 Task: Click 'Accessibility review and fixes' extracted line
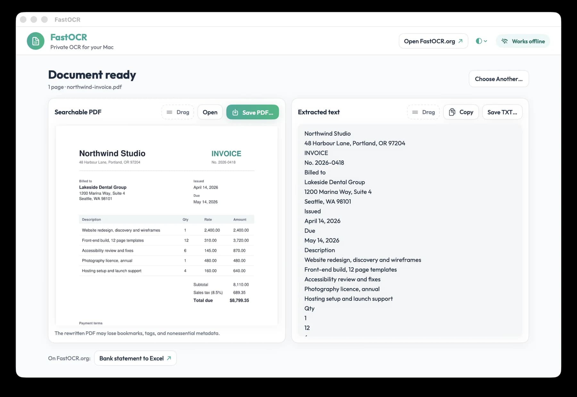tap(342, 279)
